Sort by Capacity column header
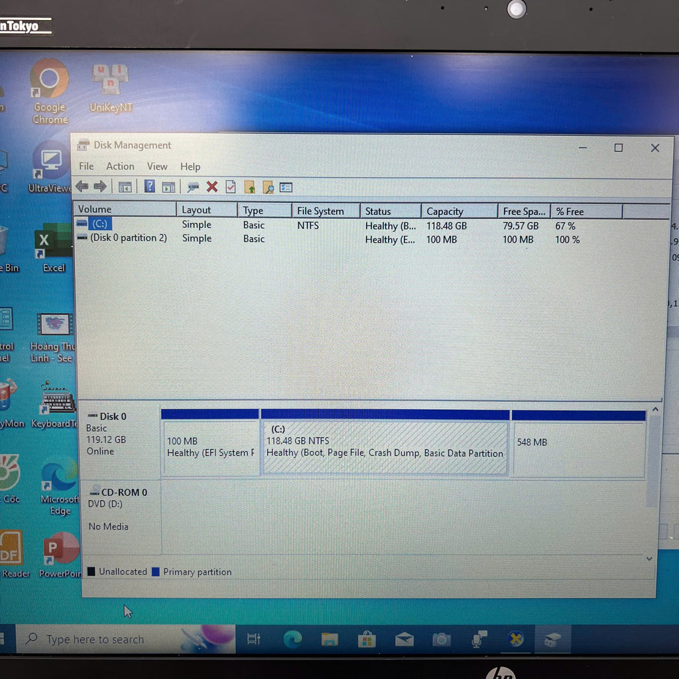The image size is (679, 679). [x=444, y=212]
